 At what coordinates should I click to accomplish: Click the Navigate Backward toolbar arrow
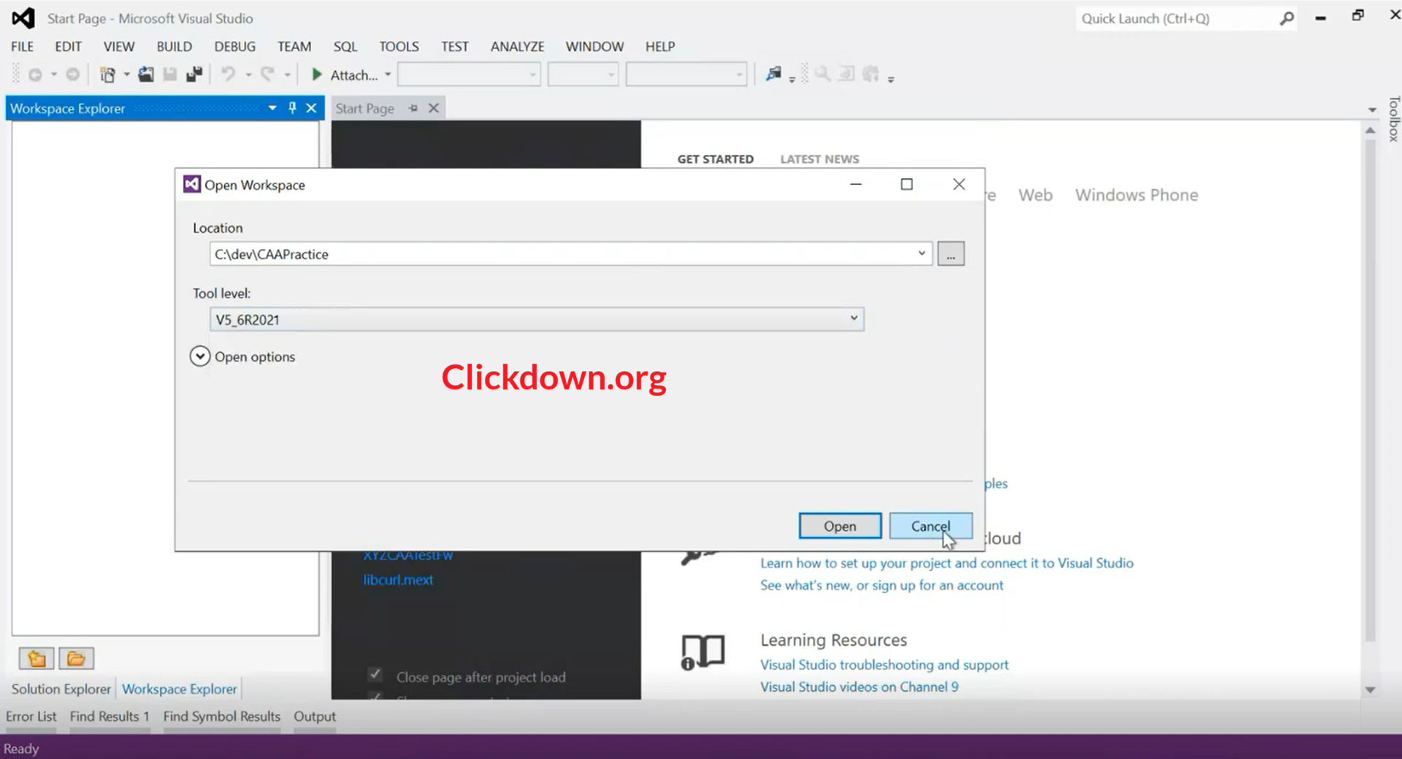(34, 75)
